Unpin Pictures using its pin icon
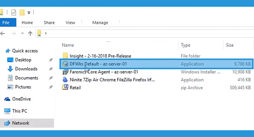This screenshot has height=137, width=254. (x=51, y=87)
